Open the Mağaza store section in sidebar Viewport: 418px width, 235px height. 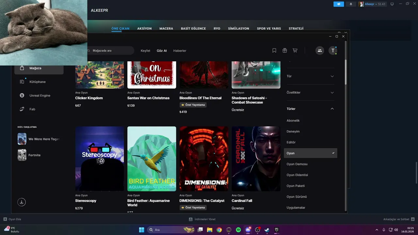click(39, 68)
